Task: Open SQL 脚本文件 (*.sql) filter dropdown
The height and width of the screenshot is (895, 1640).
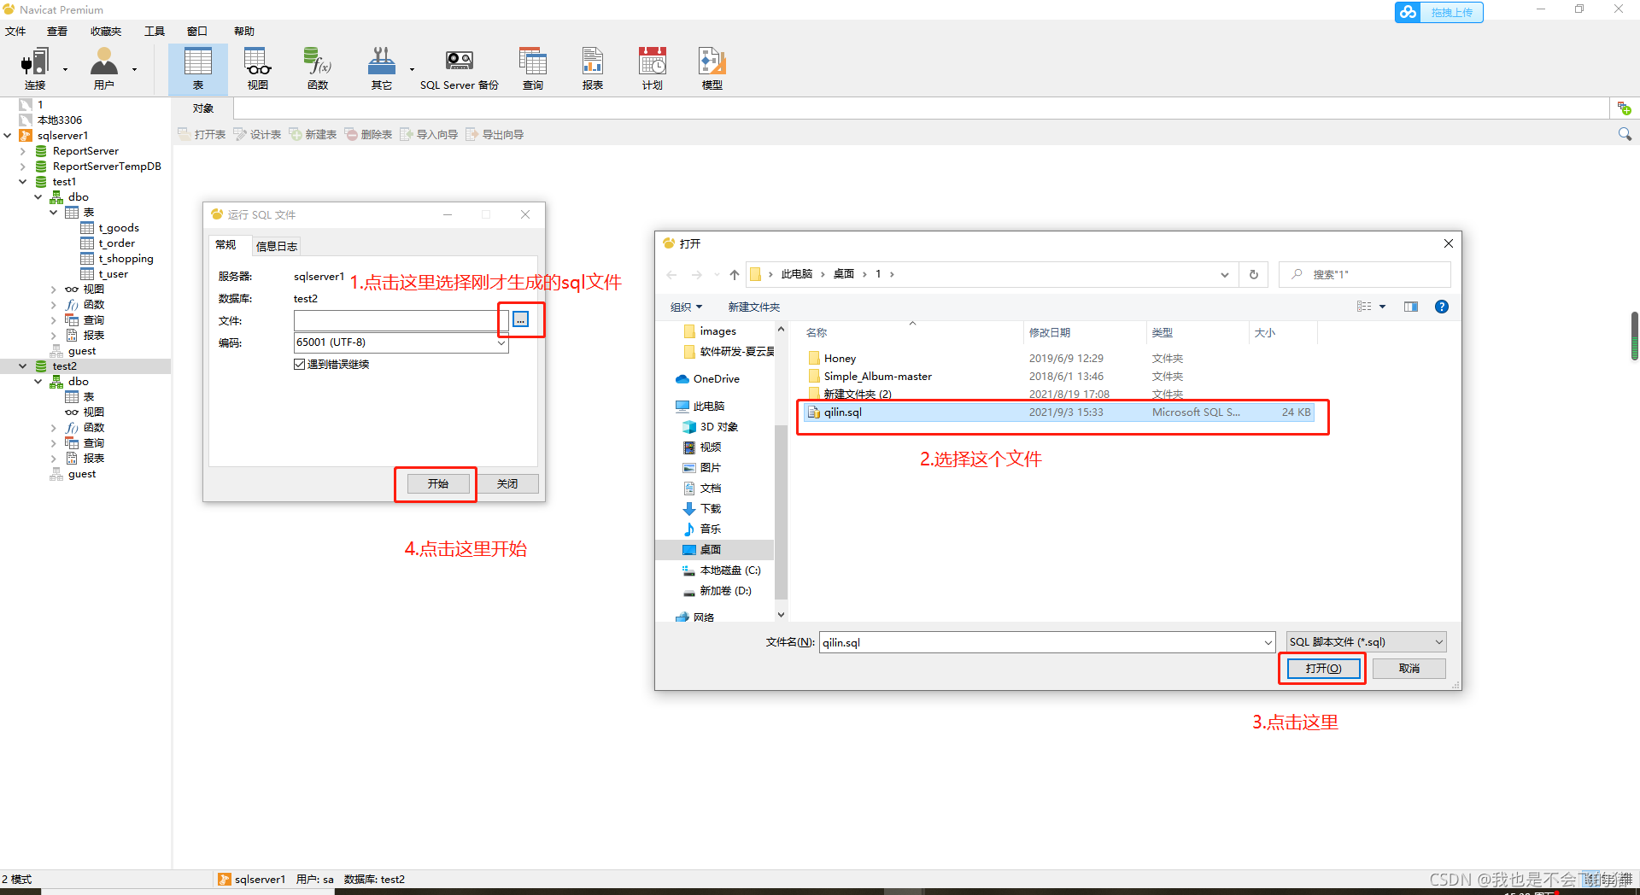Action: (x=1366, y=642)
